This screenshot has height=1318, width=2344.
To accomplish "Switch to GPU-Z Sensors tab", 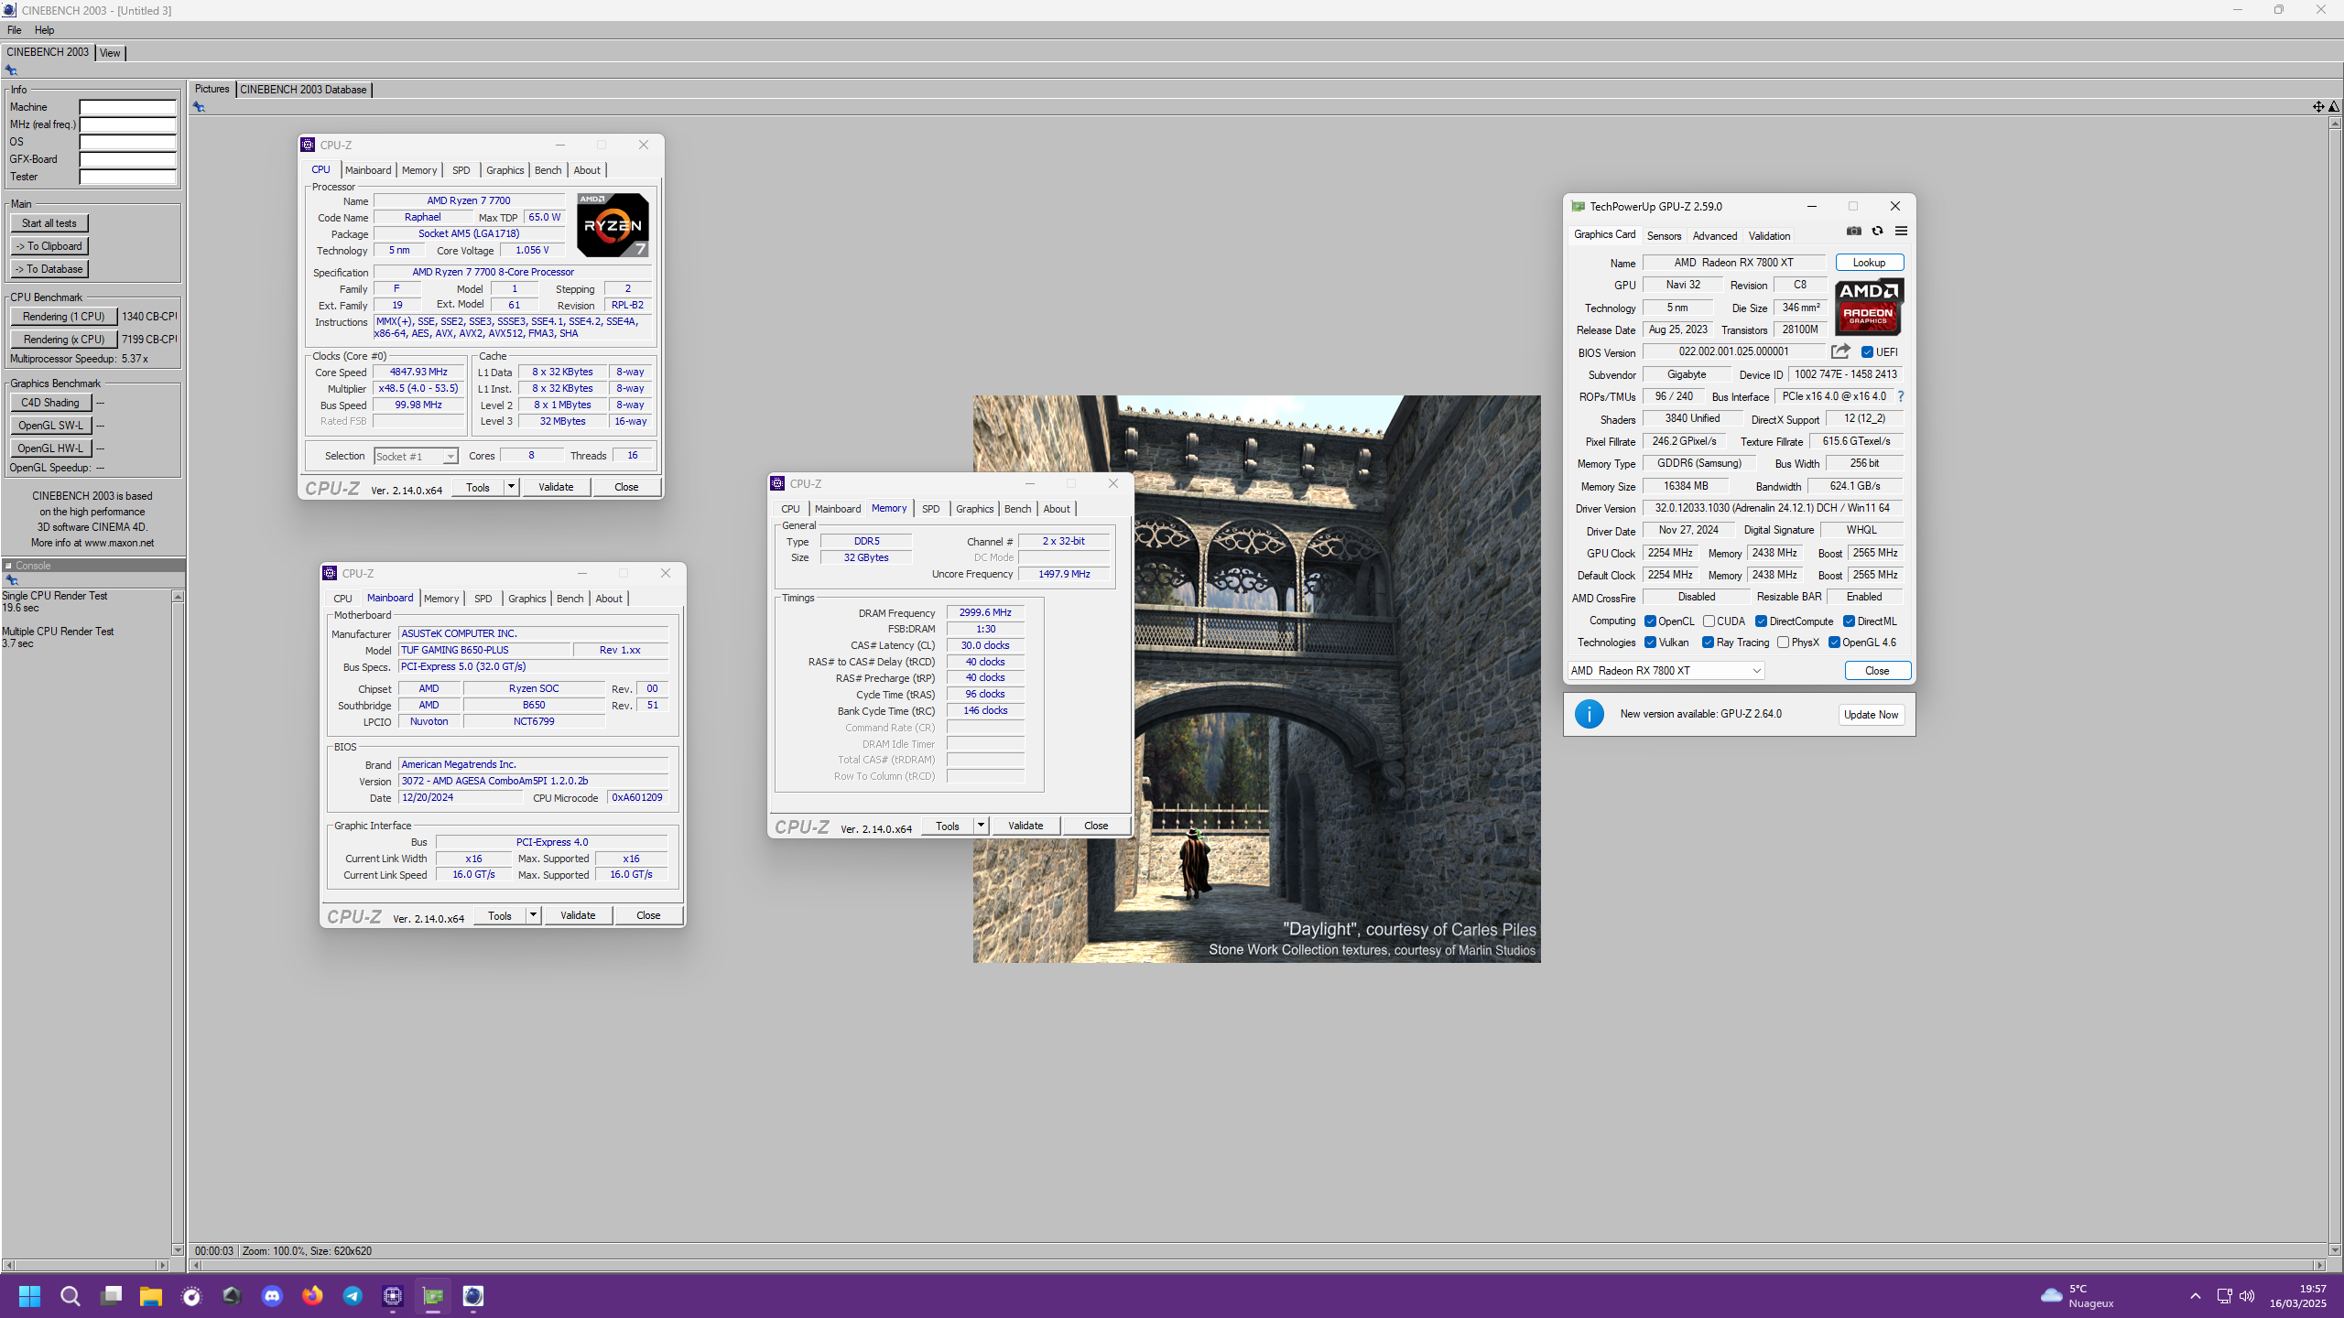I will click(1664, 236).
